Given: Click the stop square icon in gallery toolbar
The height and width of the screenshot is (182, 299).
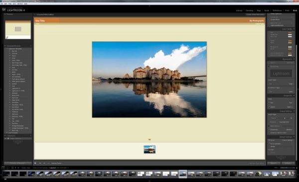Looking at the screenshot, I should pos(35,163).
